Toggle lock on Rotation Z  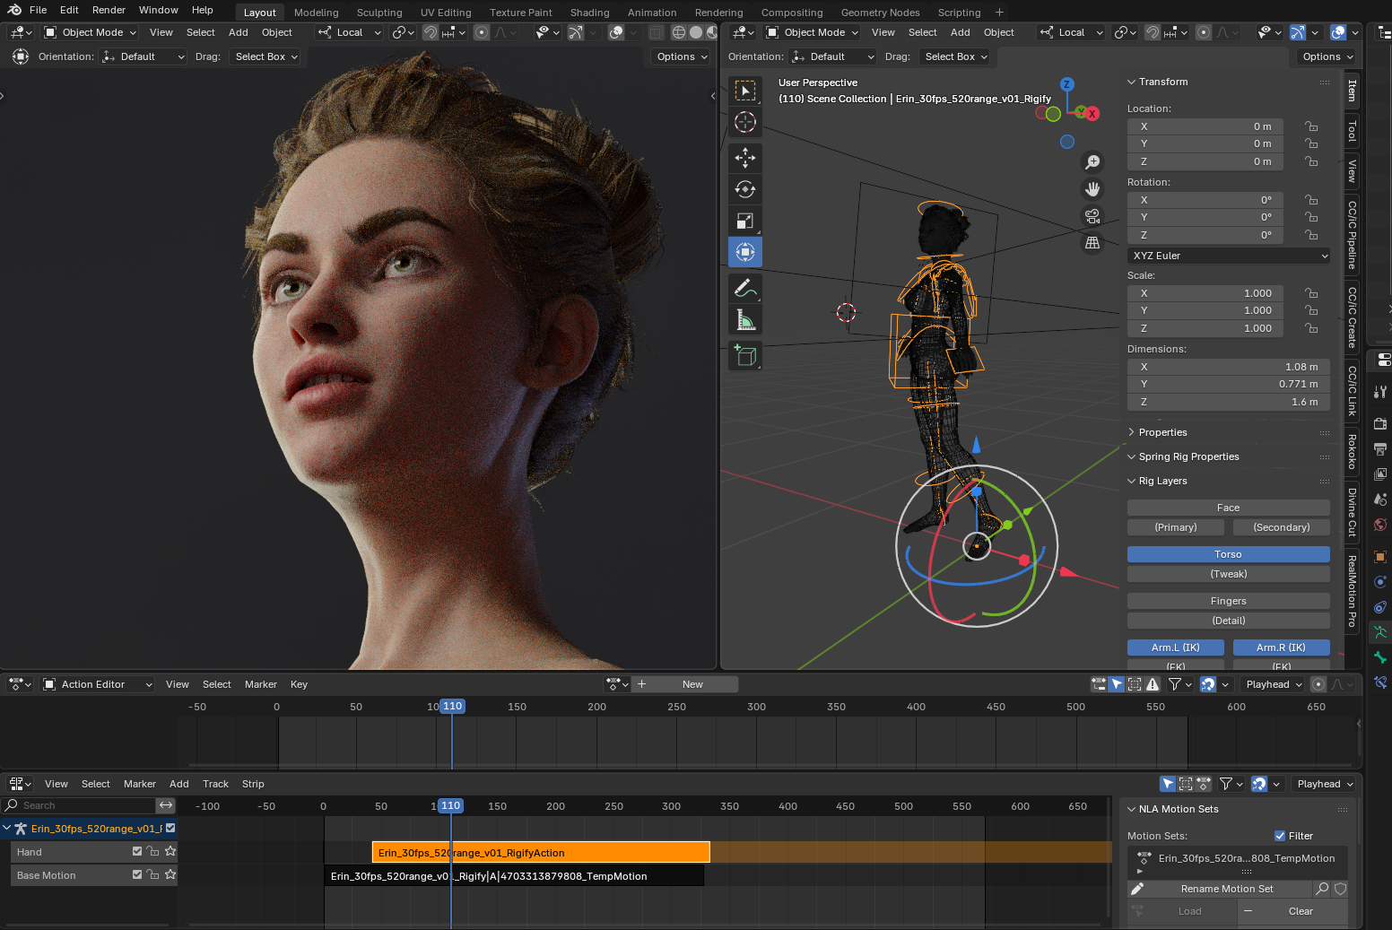pyautogui.click(x=1311, y=235)
